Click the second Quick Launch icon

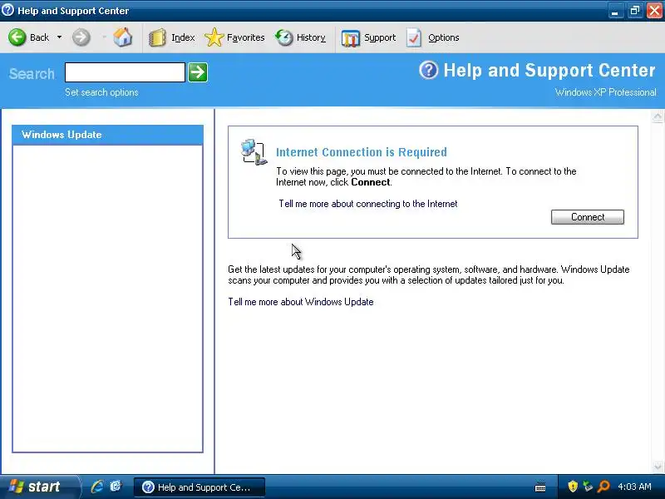point(116,487)
